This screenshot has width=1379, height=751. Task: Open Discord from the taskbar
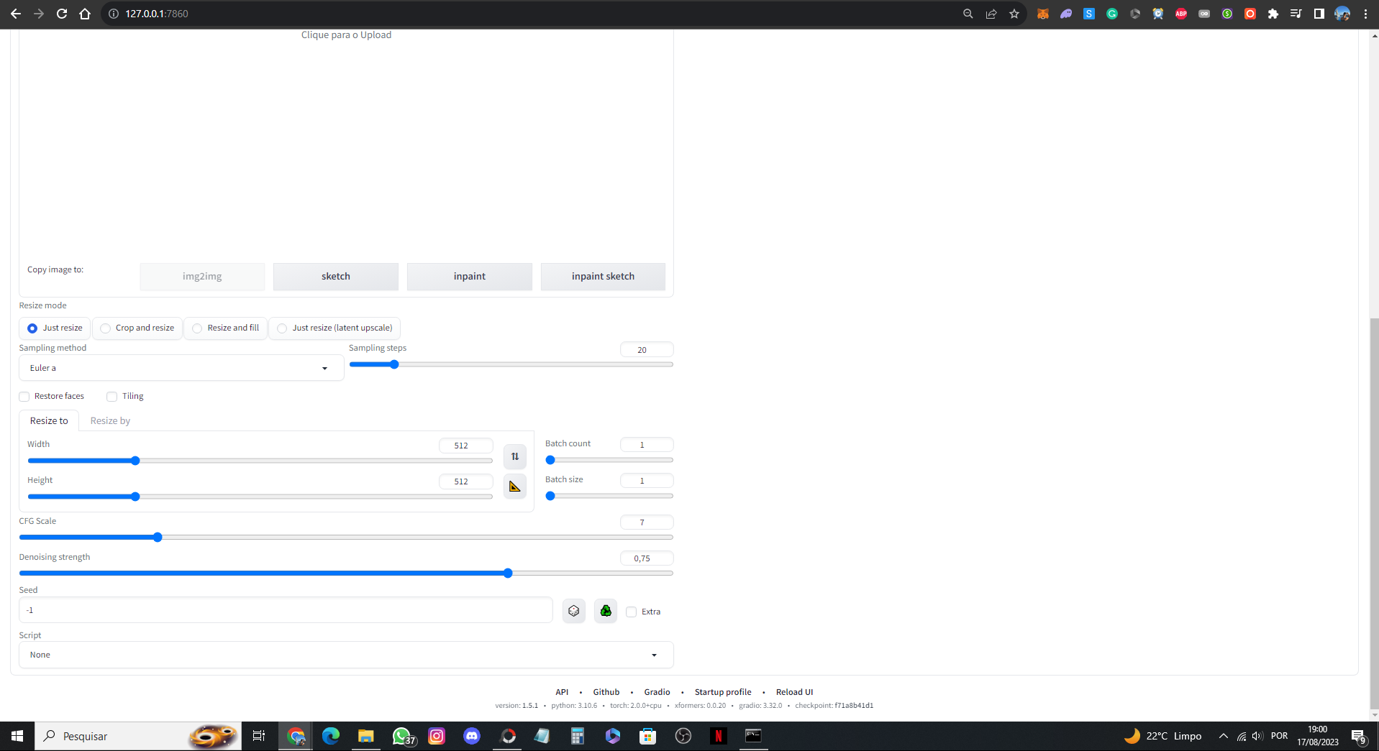click(x=471, y=736)
